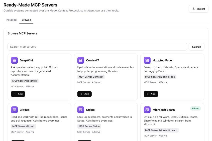The width and height of the screenshot is (212, 141).
Task: Click AiServa label in Context7 card
Action: tap(96, 82)
